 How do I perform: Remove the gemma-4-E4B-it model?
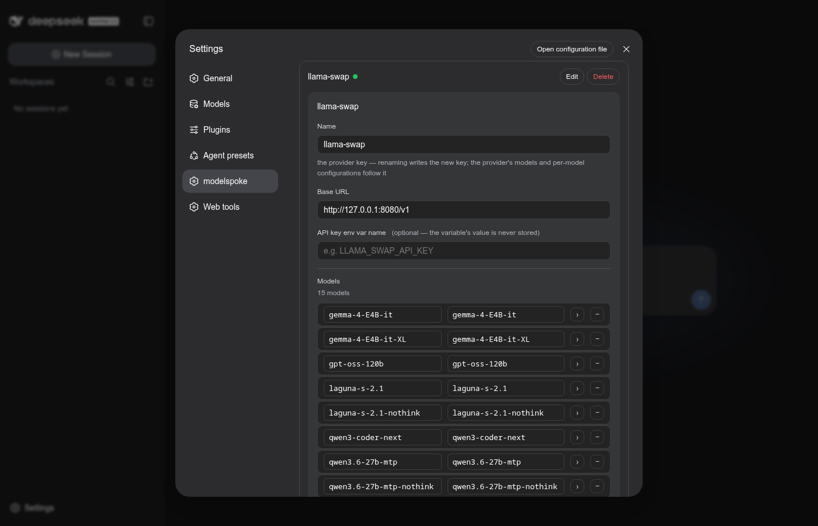coord(597,314)
